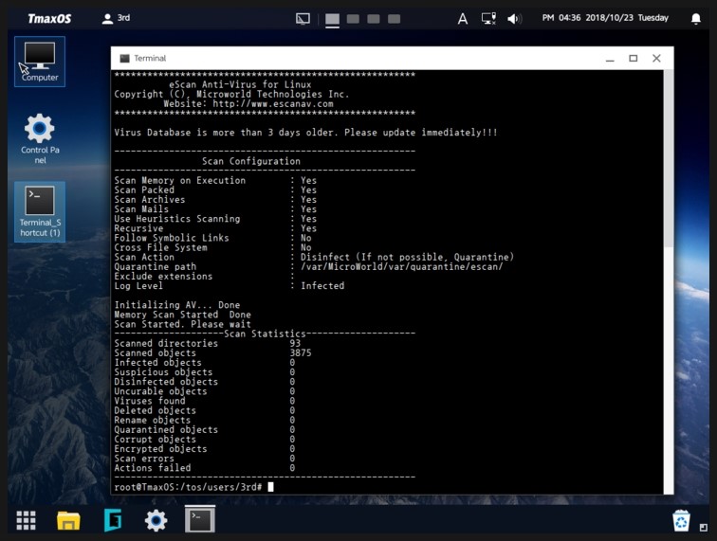The height and width of the screenshot is (541, 717).
Task: Minimize the Terminal window
Action: pos(610,59)
